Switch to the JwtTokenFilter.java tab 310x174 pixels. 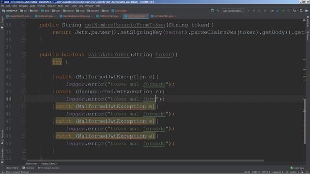pos(163,16)
